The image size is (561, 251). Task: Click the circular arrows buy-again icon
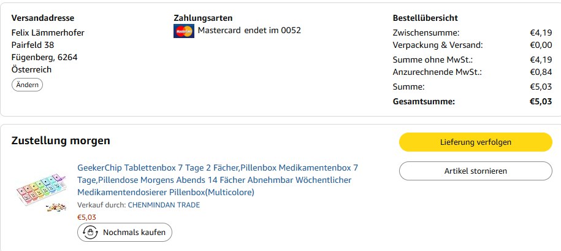91,233
